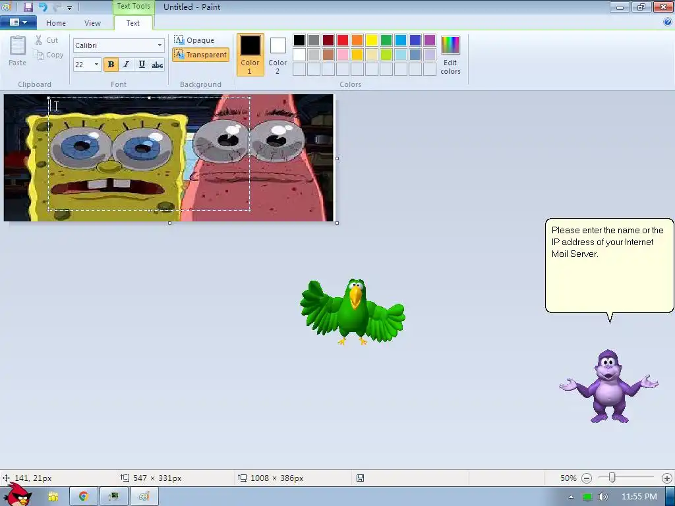Viewport: 675px width, 506px height.
Task: Open Edit colors dialog
Action: point(450,55)
